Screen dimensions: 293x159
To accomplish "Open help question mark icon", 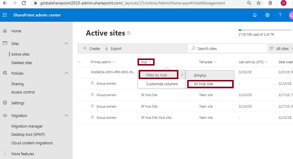I will coord(280,15).
